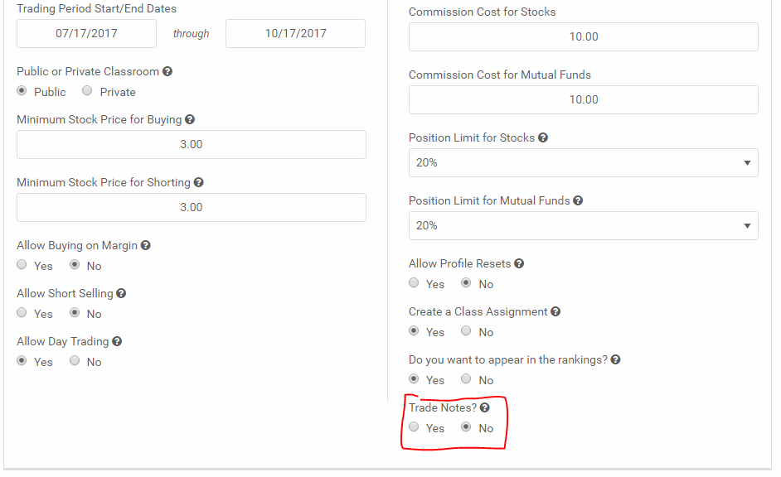Select Yes for Trade Notes
The width and height of the screenshot is (781, 477).
click(x=414, y=426)
